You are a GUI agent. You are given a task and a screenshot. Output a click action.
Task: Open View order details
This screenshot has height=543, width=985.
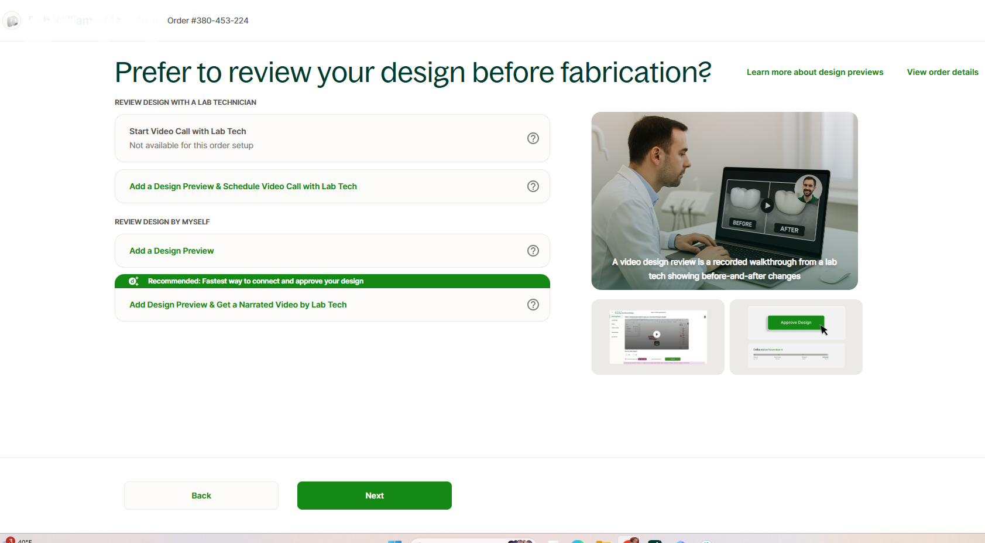(942, 72)
